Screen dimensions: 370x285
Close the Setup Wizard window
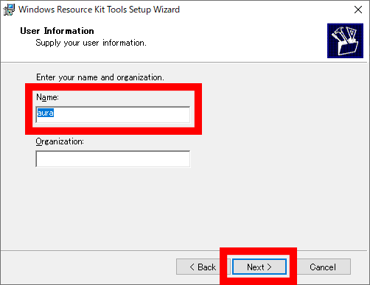358,10
